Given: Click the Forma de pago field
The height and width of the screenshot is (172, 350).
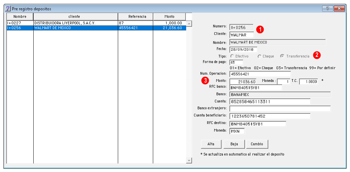Looking at the screenshot, I should 236,62.
